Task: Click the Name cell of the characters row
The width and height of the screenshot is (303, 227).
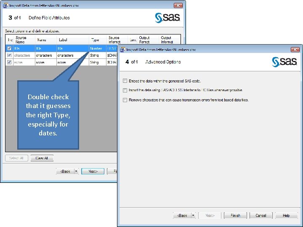Action: [46, 55]
